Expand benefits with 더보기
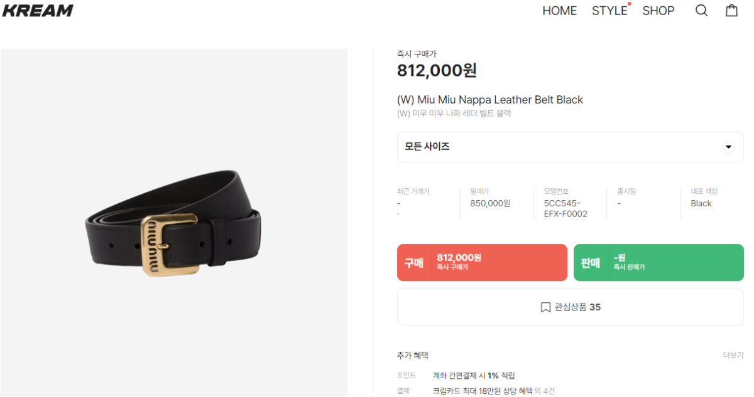754x397 pixels. pos(733,356)
